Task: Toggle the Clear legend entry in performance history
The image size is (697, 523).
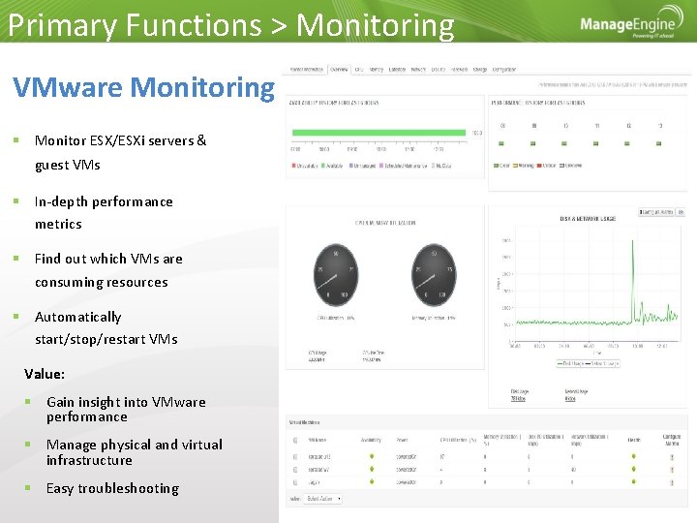Action: (501, 166)
